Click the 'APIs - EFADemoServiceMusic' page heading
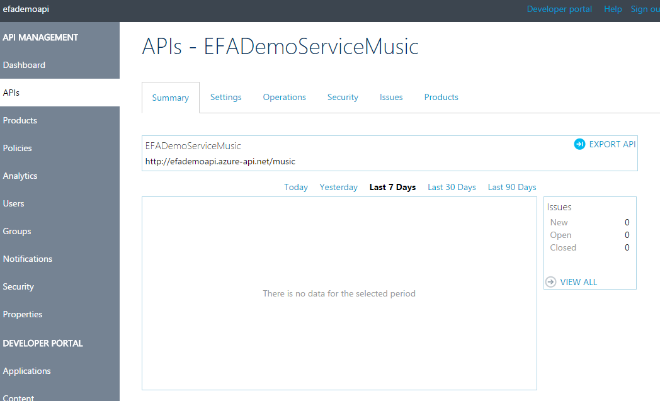 click(x=280, y=47)
